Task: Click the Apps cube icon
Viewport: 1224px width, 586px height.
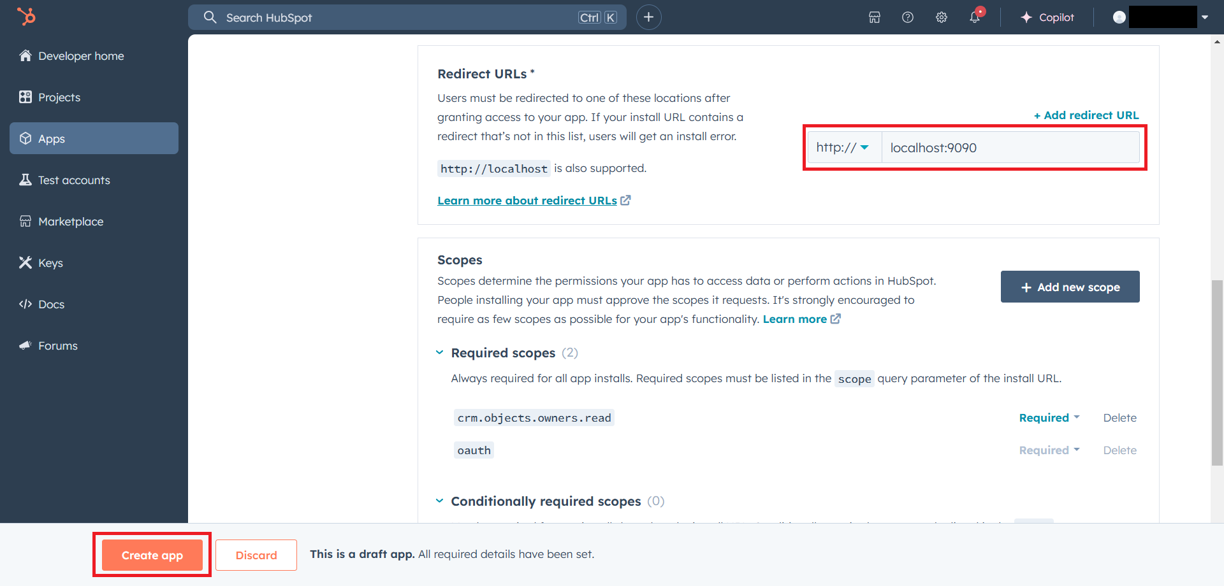Action: (25, 138)
